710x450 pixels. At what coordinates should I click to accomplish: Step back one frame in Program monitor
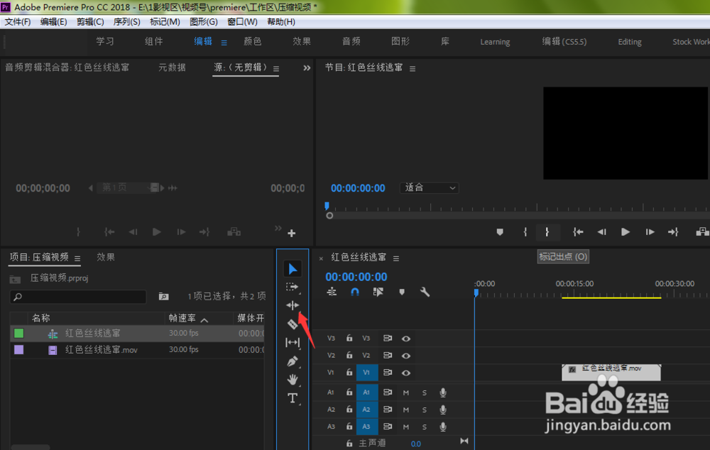coord(602,232)
